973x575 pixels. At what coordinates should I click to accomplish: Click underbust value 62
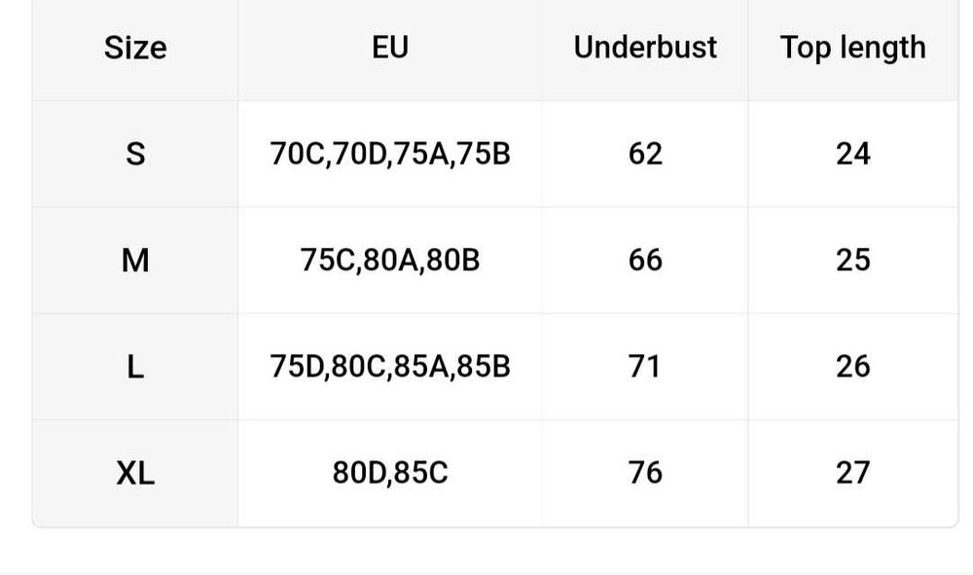(x=645, y=154)
